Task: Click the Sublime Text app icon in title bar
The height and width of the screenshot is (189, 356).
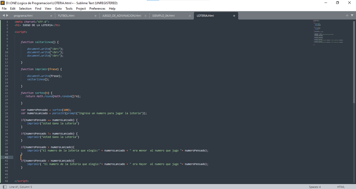Action: [x=3, y=3]
